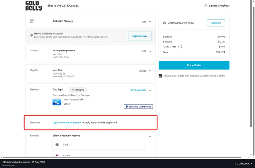Click the Shipping $0.00 amount
Image resolution: width=255 pixels, height=168 pixels.
click(221, 42)
